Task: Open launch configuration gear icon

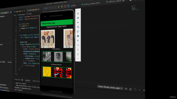Action: click(11, 12)
